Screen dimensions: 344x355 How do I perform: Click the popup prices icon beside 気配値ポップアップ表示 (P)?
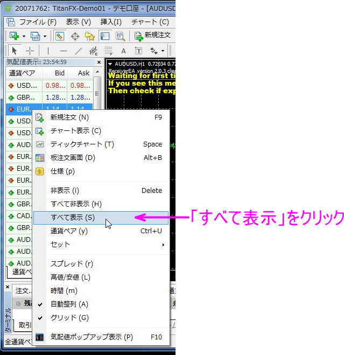[x=40, y=337]
